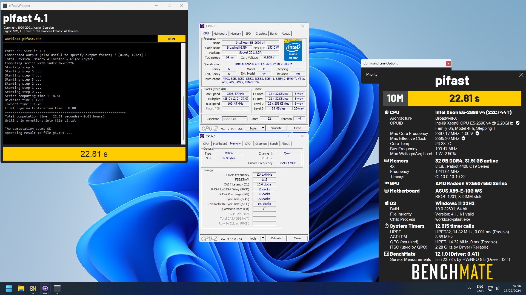Open Graphics tab in top CPU-Z window
526x295 pixels.
tap(261, 34)
